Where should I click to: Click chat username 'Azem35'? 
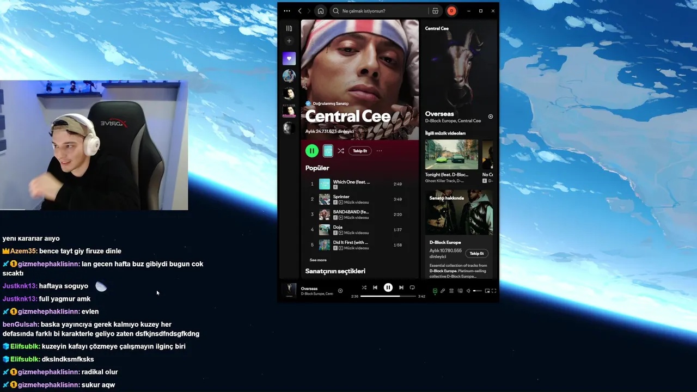coord(23,251)
